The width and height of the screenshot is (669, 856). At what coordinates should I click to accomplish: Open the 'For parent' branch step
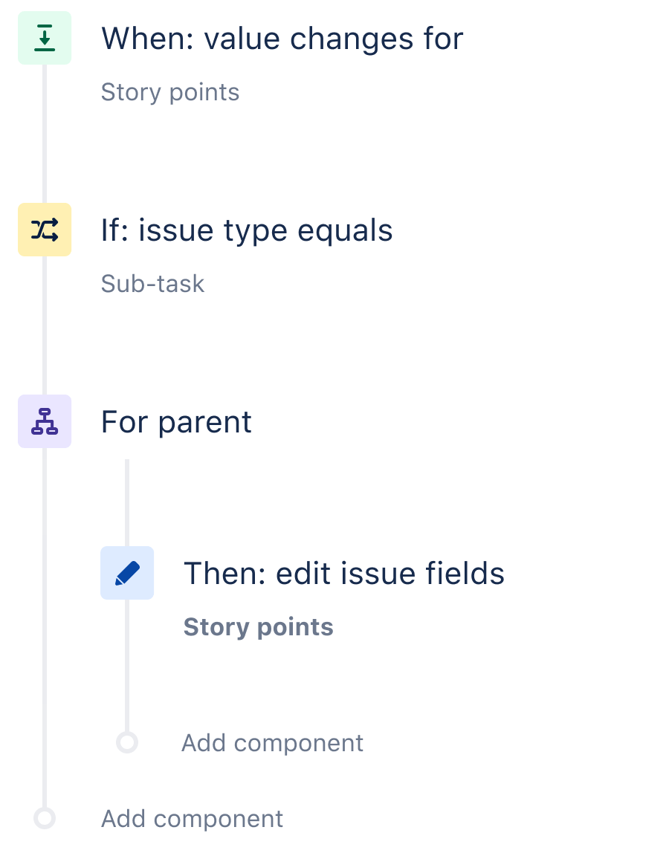pos(175,421)
